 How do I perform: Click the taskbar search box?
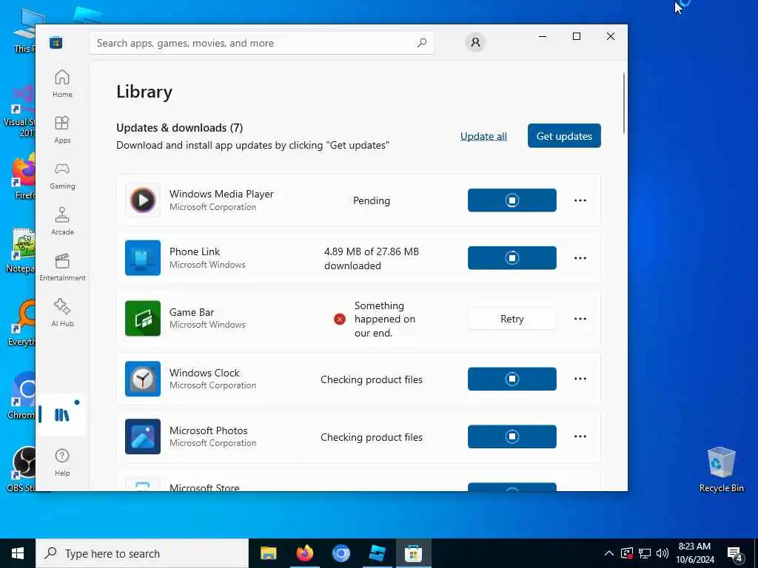[142, 553]
